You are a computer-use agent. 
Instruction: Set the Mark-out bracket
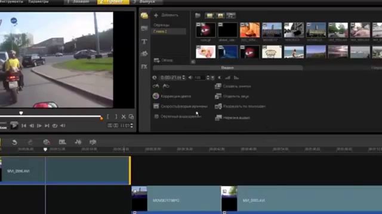tap(116, 117)
